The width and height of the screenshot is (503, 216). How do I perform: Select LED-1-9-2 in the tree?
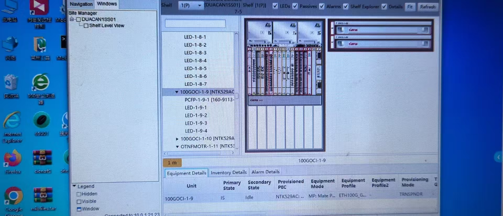[196, 115]
